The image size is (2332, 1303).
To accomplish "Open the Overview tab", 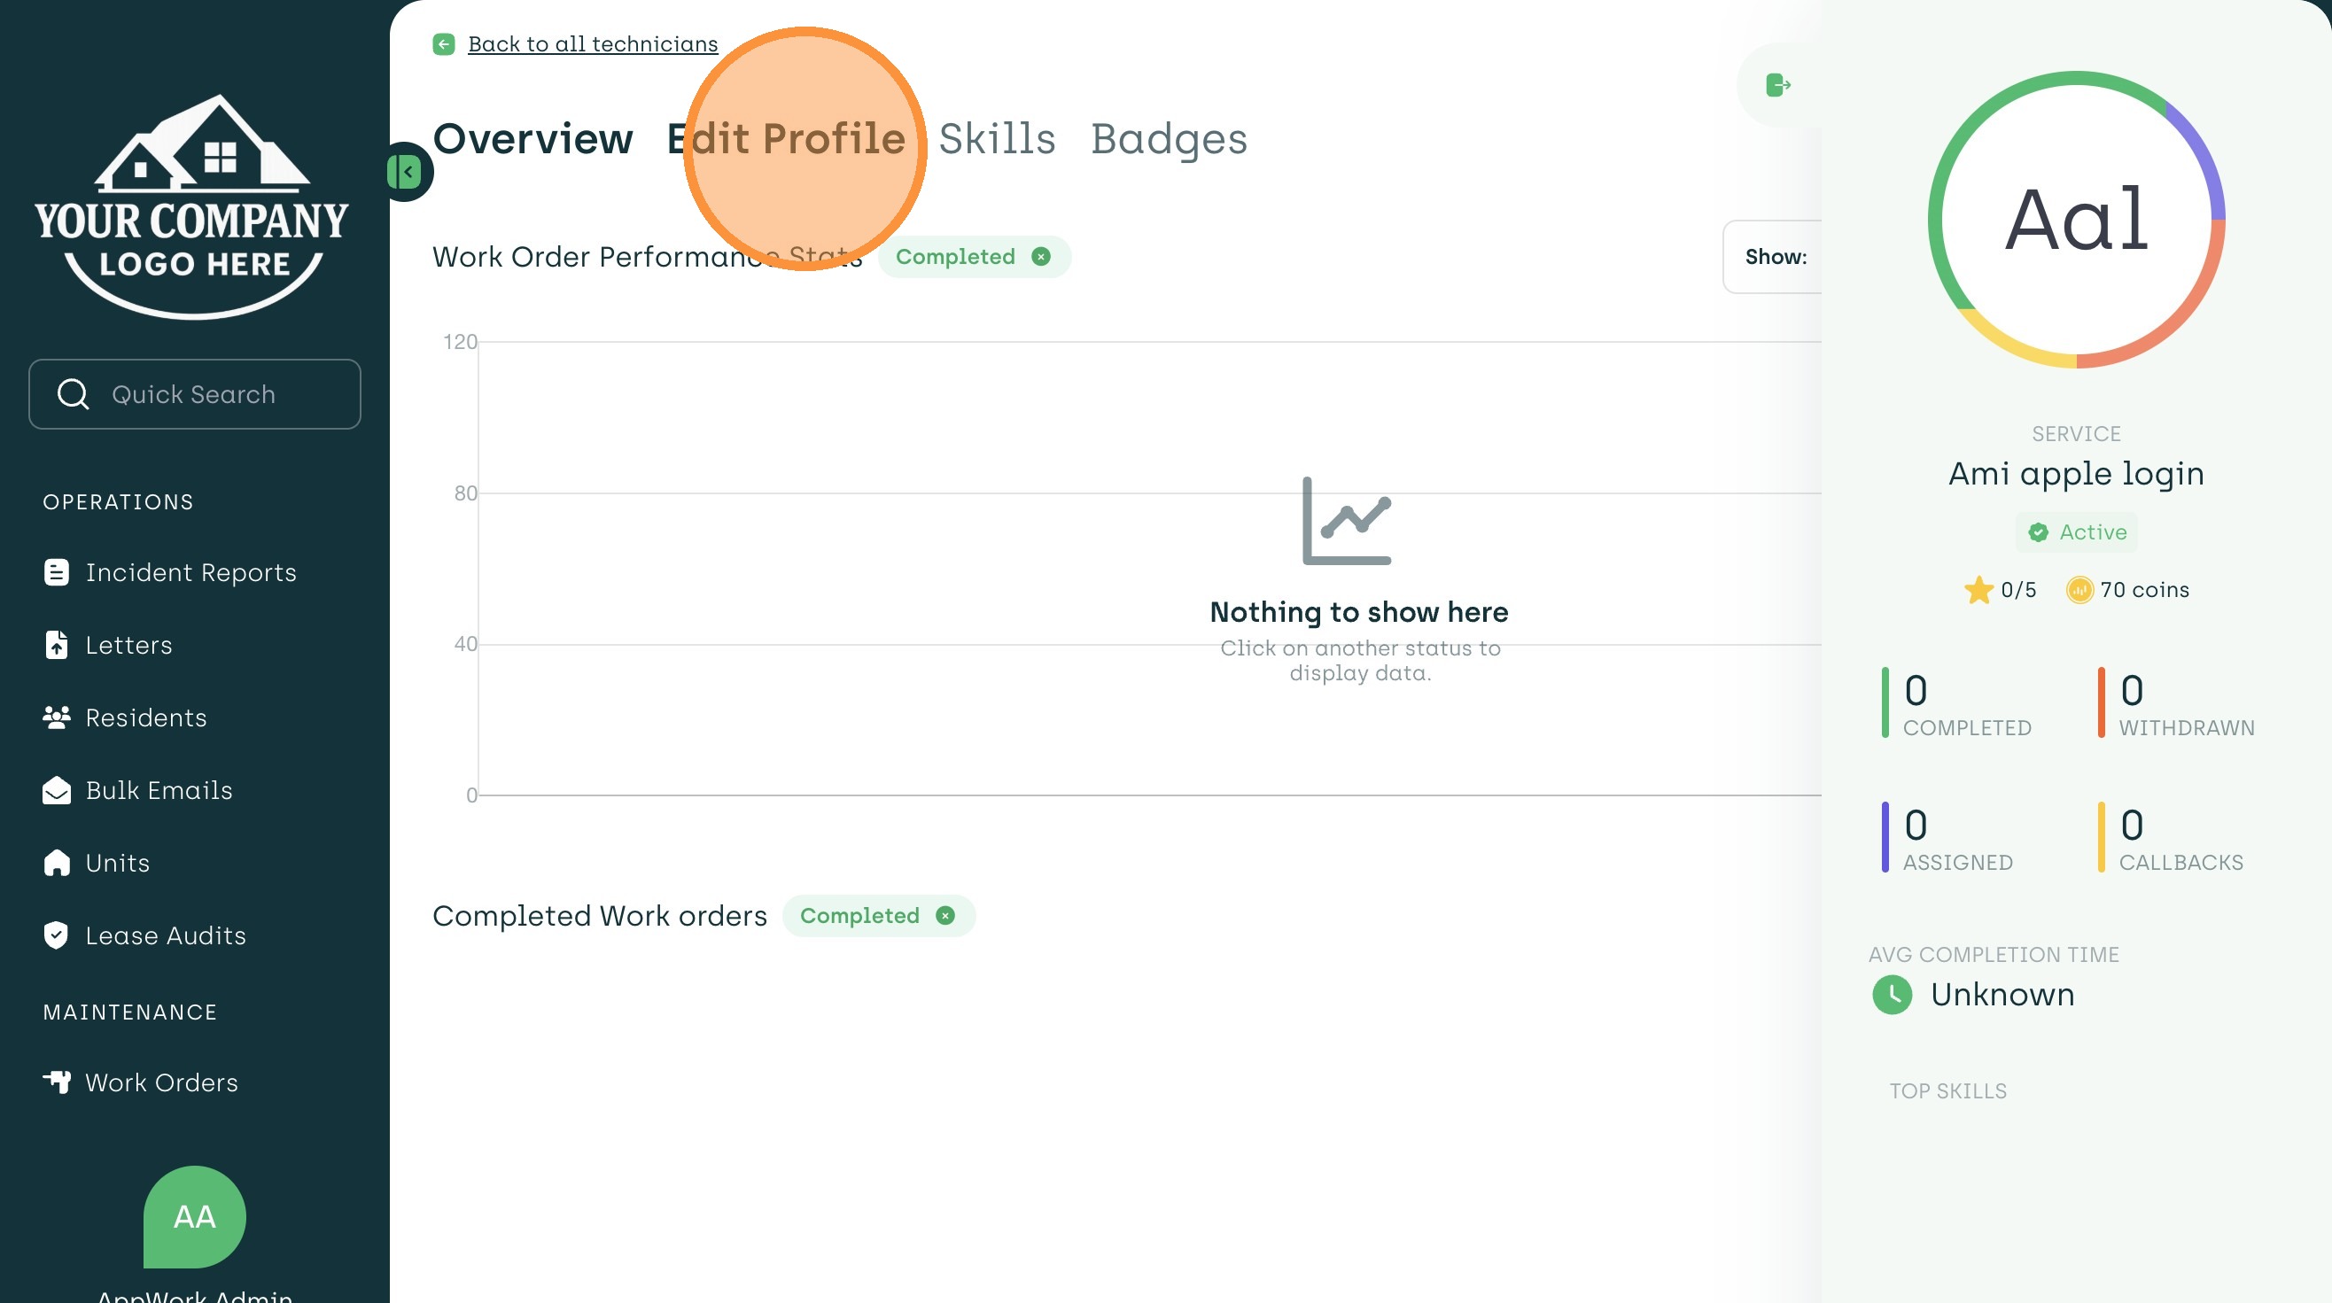I will tap(533, 139).
